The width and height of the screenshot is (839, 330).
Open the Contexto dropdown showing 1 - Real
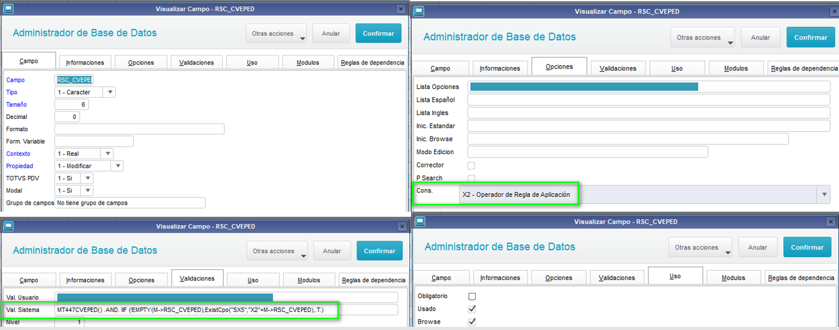pos(107,153)
